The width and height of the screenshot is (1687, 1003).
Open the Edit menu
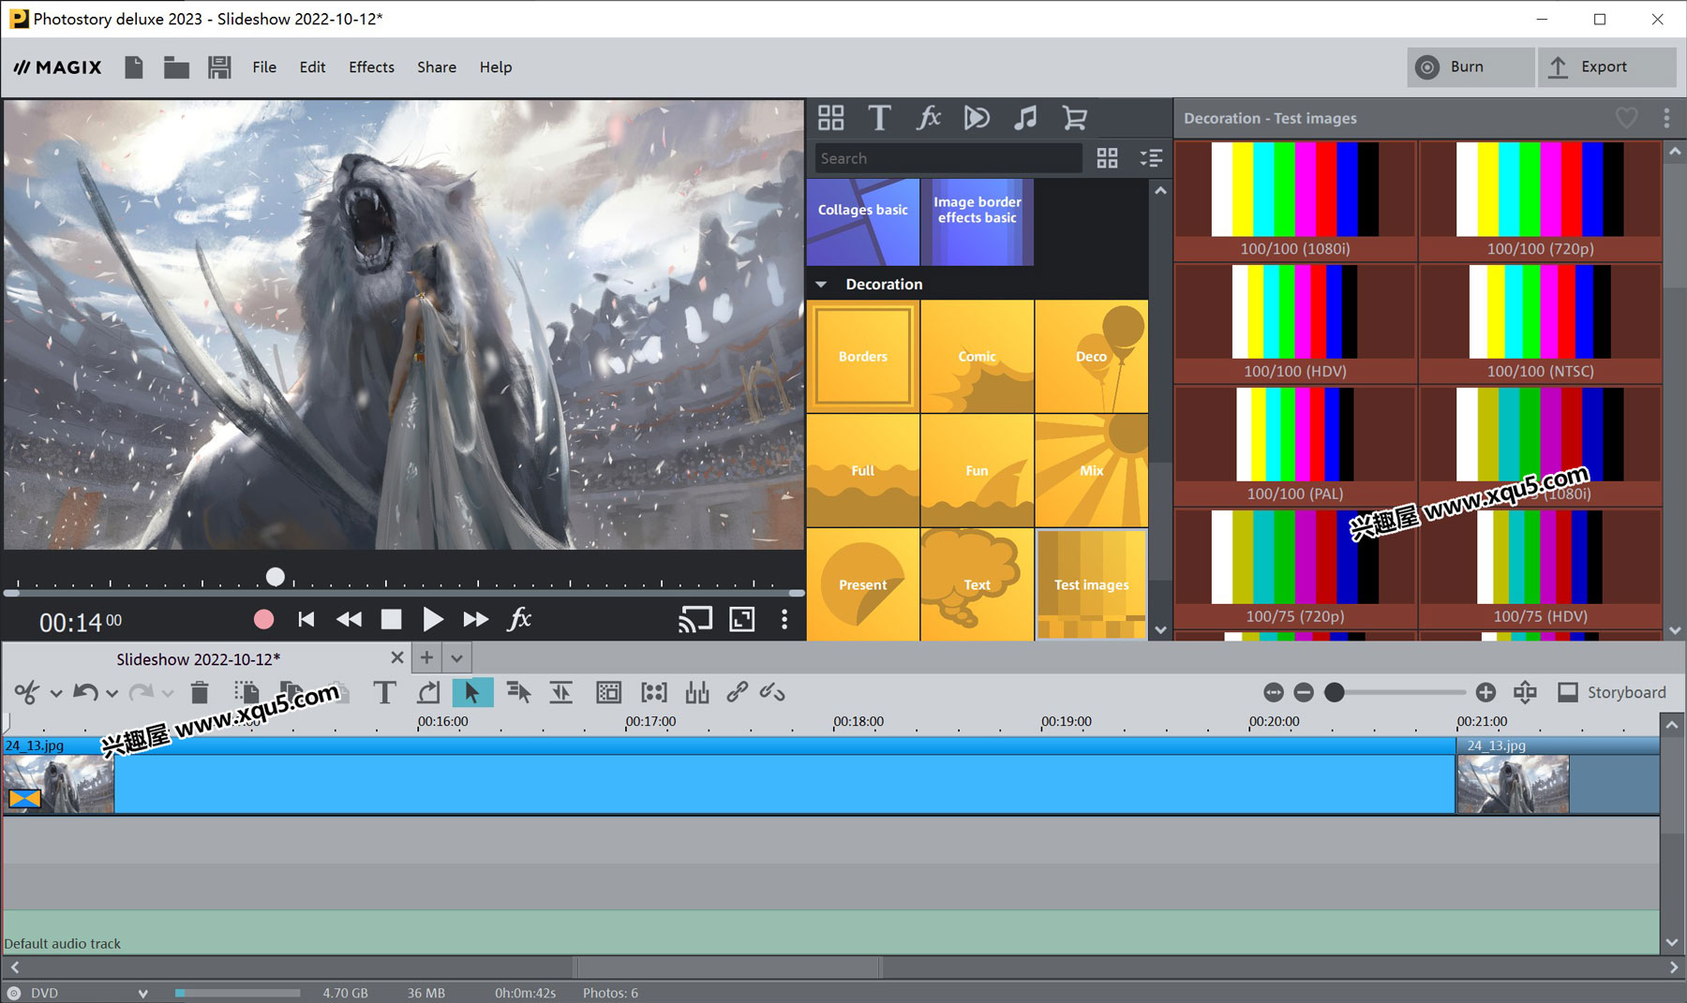click(312, 67)
